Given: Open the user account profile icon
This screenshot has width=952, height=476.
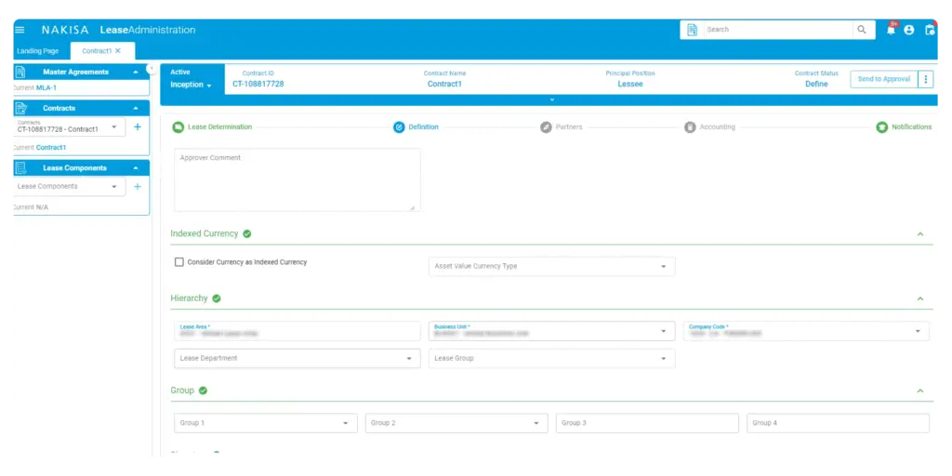Looking at the screenshot, I should pyautogui.click(x=909, y=30).
